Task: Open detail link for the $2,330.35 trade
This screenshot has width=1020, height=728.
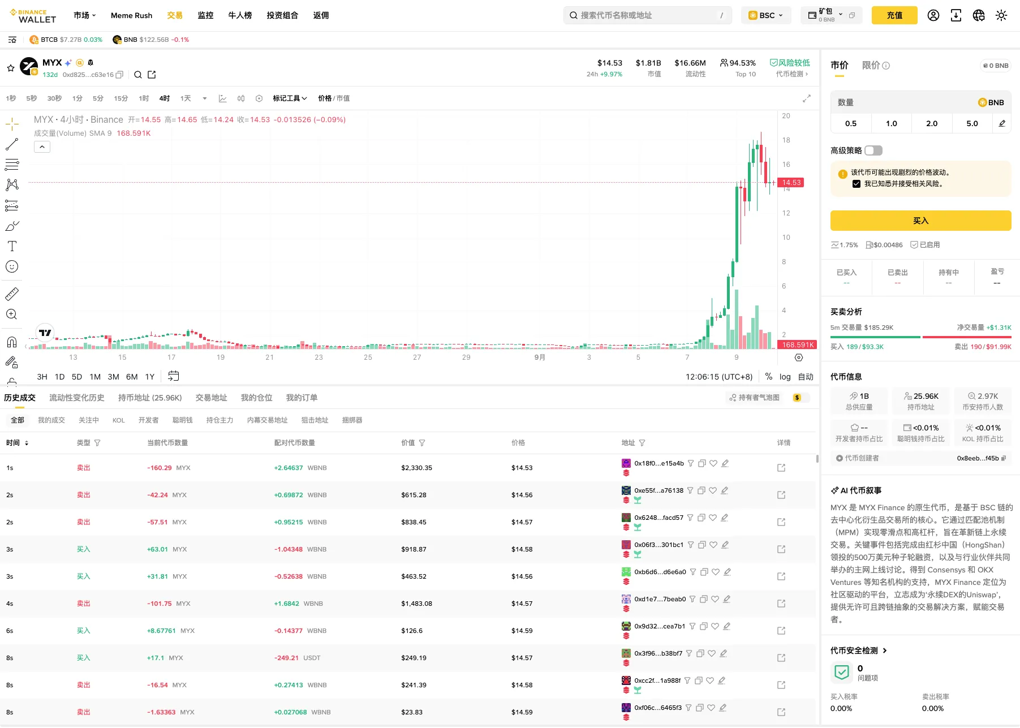Action: point(781,468)
